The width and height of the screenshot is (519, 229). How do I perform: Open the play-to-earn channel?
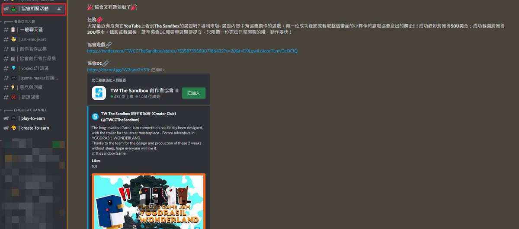pyautogui.click(x=34, y=118)
